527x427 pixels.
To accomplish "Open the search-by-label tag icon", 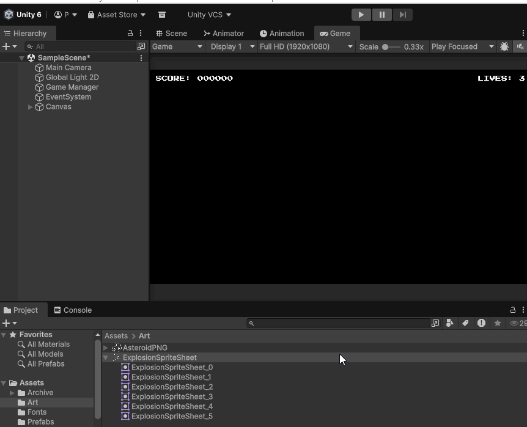I will 465,323.
